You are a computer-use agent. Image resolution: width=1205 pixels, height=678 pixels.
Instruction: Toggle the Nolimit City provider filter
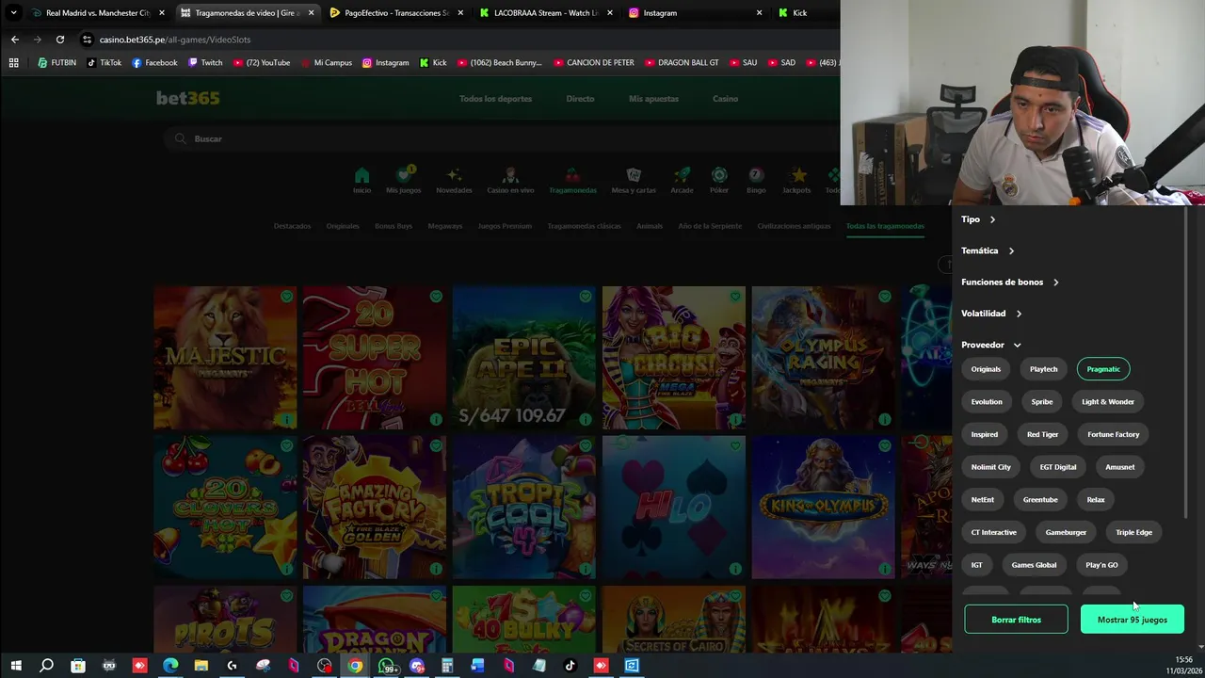pos(991,467)
